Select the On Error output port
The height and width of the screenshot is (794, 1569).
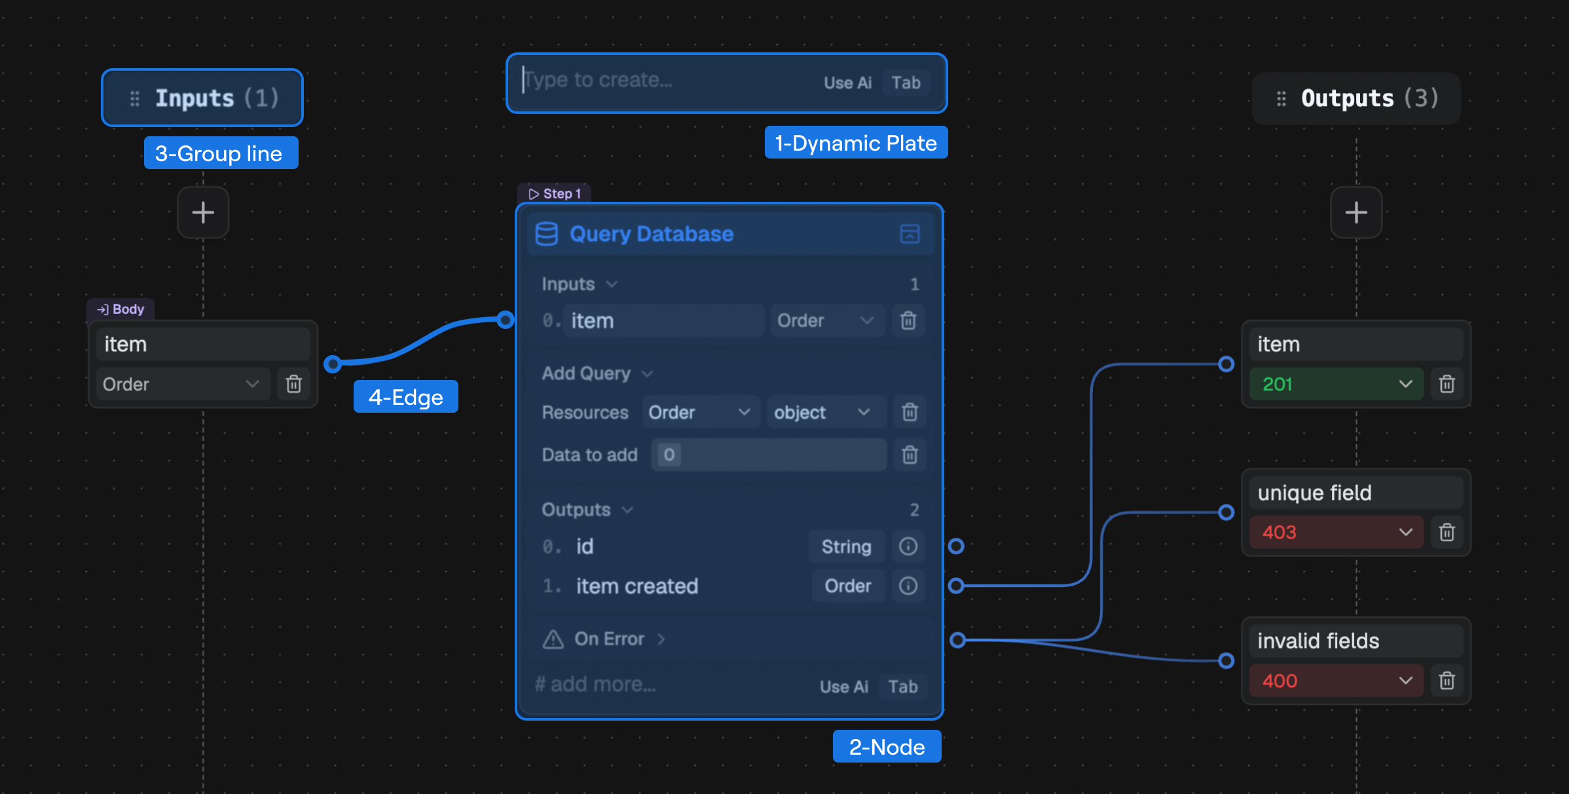tap(957, 639)
